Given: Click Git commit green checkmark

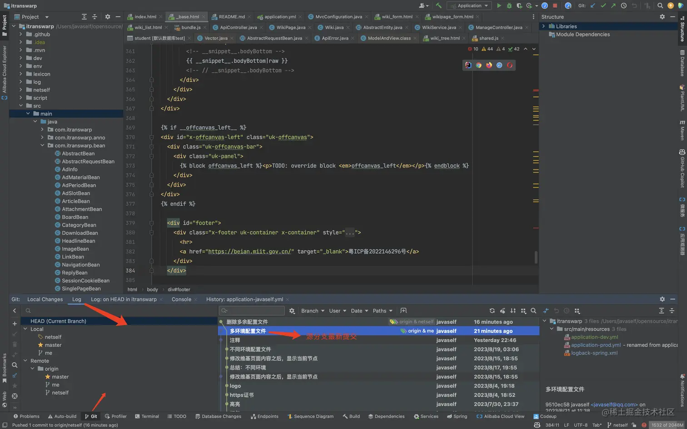Looking at the screenshot, I should tap(603, 5).
